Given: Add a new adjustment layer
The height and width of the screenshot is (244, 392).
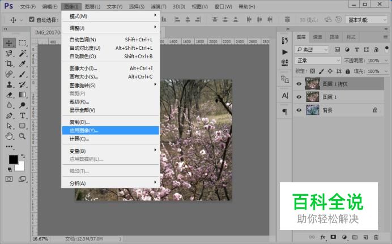Looking at the screenshot, I should click(344, 237).
